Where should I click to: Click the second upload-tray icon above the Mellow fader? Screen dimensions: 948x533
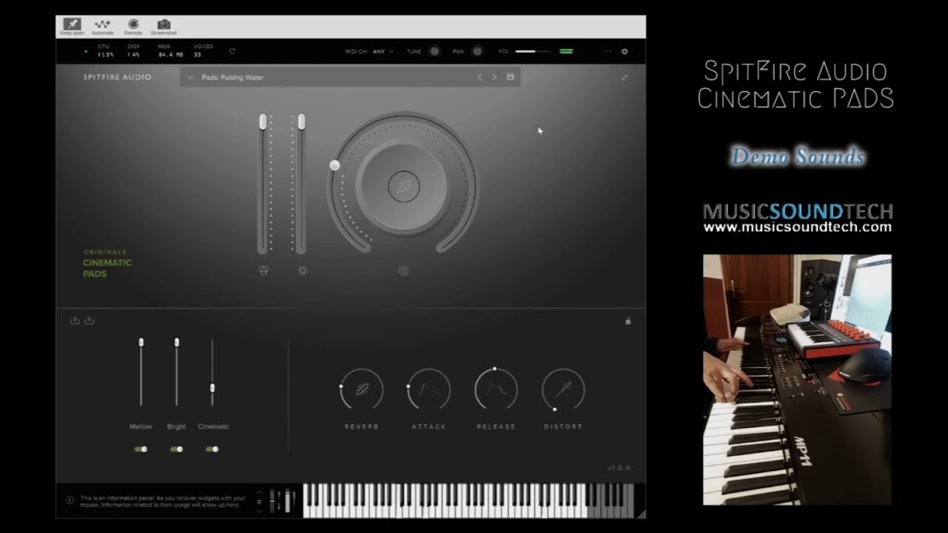point(89,321)
